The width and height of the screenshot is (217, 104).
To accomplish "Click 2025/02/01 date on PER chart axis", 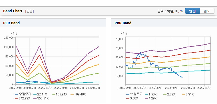I will click(77, 88).
